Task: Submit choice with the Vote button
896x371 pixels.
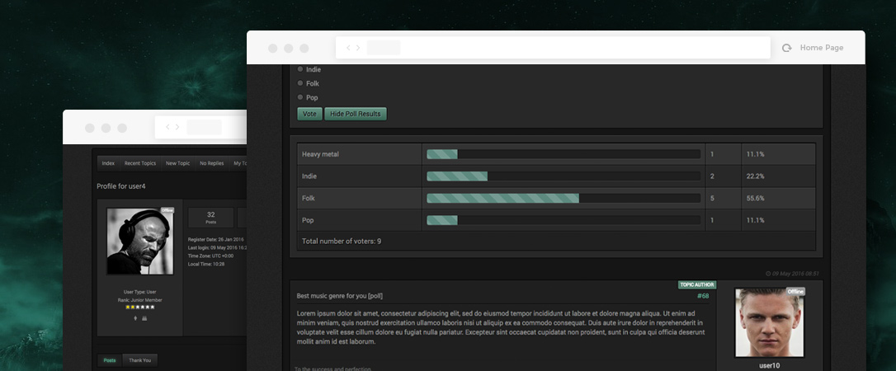Action: tap(309, 114)
